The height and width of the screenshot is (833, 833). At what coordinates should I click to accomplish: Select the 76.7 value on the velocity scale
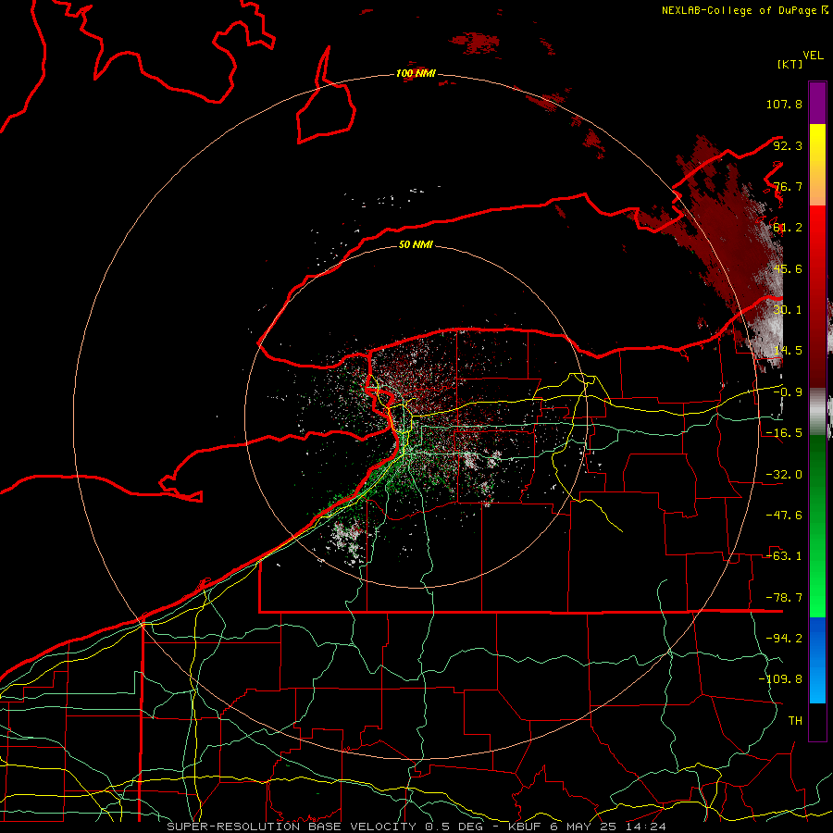[788, 186]
